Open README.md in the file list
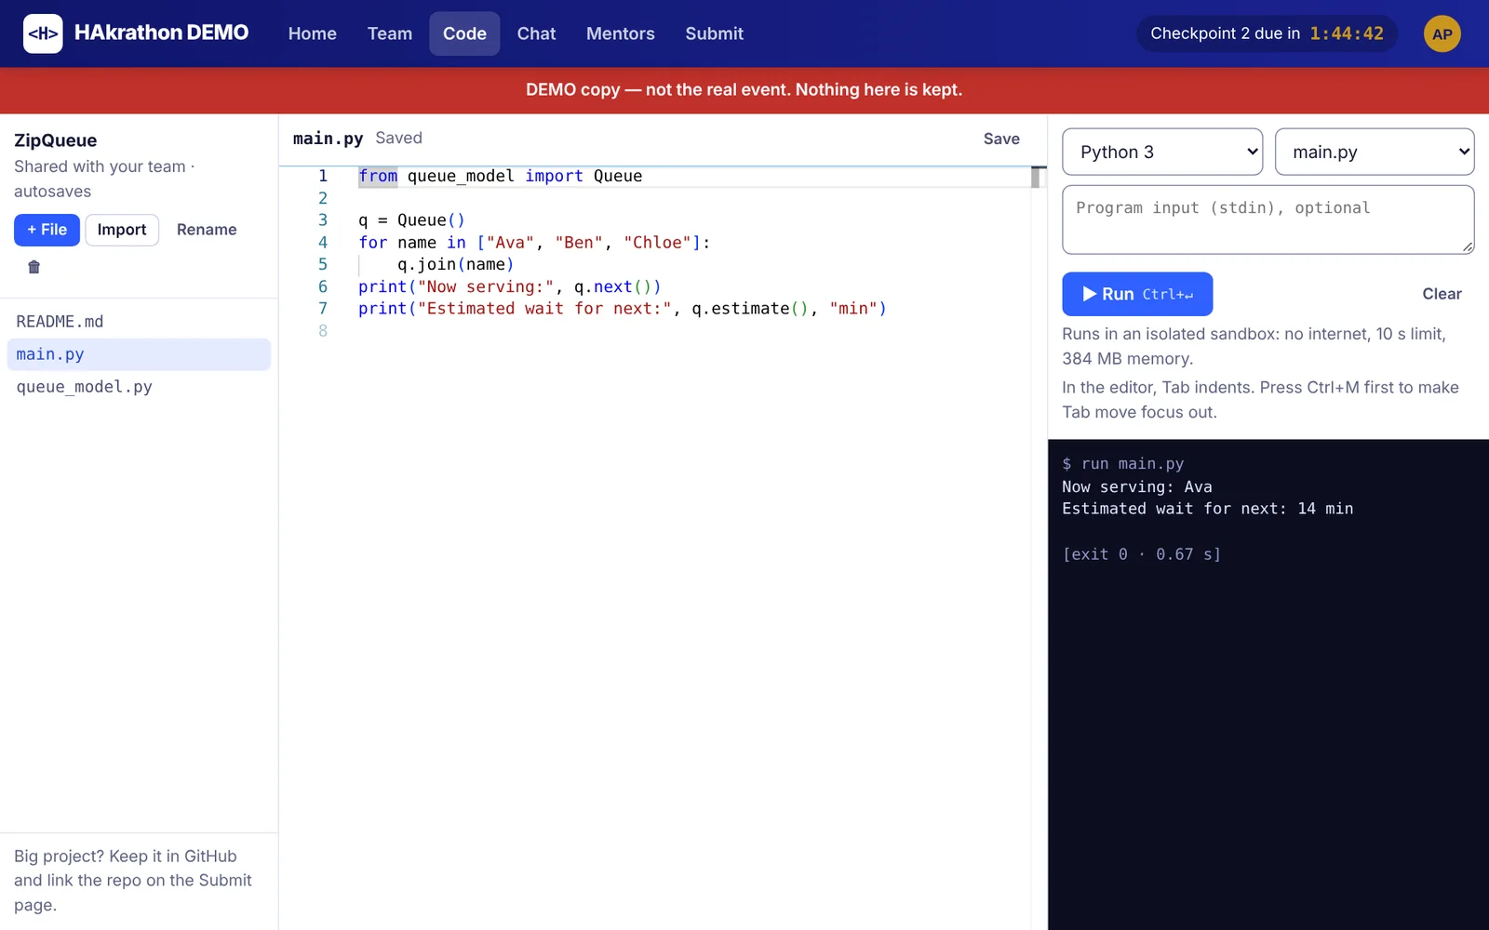 pyautogui.click(x=139, y=322)
